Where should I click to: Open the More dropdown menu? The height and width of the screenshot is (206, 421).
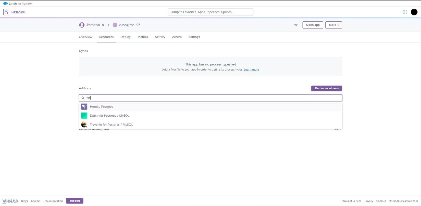334,25
